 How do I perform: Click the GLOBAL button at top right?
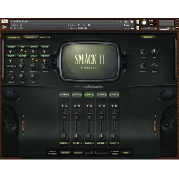pos(148,37)
